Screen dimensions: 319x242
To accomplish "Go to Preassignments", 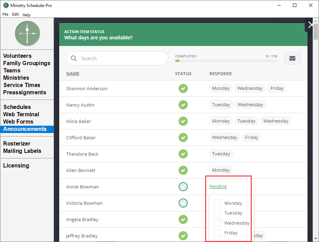I will pos(25,93).
